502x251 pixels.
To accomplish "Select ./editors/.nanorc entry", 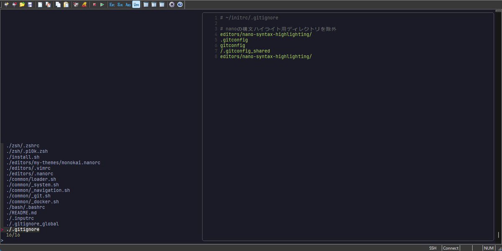I will 29,174.
